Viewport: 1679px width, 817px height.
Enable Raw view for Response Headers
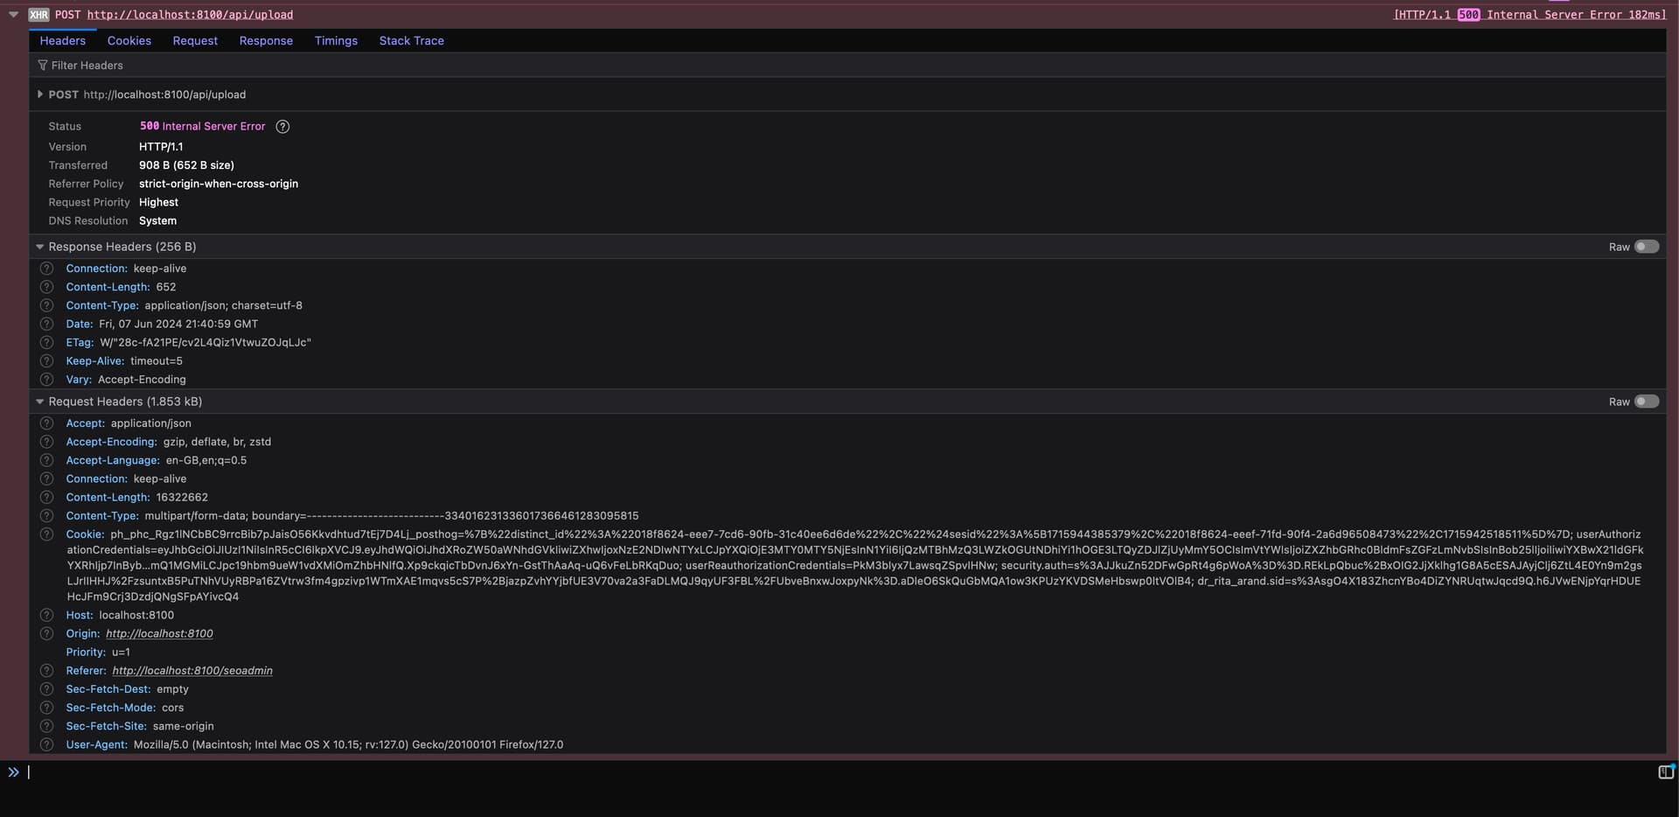(1646, 247)
